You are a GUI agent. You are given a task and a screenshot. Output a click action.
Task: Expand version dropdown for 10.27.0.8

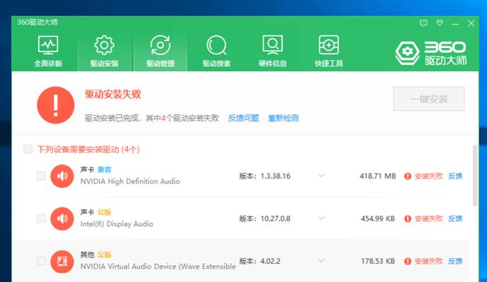(x=321, y=218)
